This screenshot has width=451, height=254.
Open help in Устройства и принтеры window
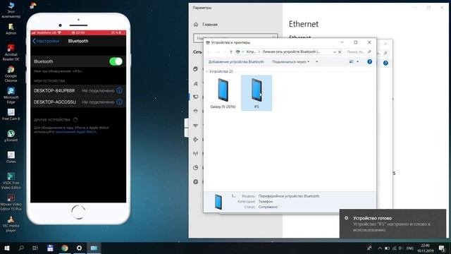click(x=369, y=61)
